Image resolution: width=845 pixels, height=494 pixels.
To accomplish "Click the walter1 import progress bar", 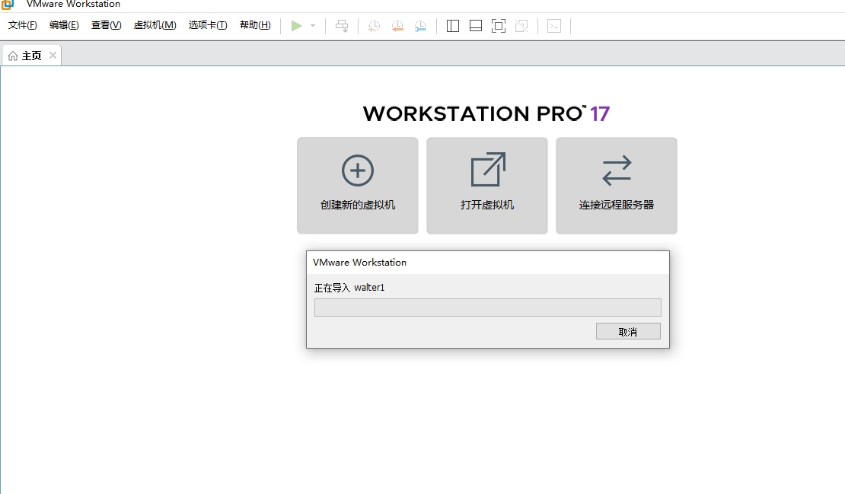I will [x=487, y=308].
